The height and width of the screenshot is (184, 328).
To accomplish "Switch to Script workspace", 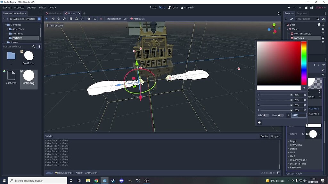I will tap(173, 8).
